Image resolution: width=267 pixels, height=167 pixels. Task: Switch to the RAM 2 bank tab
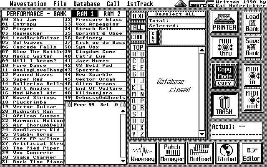(112, 14)
